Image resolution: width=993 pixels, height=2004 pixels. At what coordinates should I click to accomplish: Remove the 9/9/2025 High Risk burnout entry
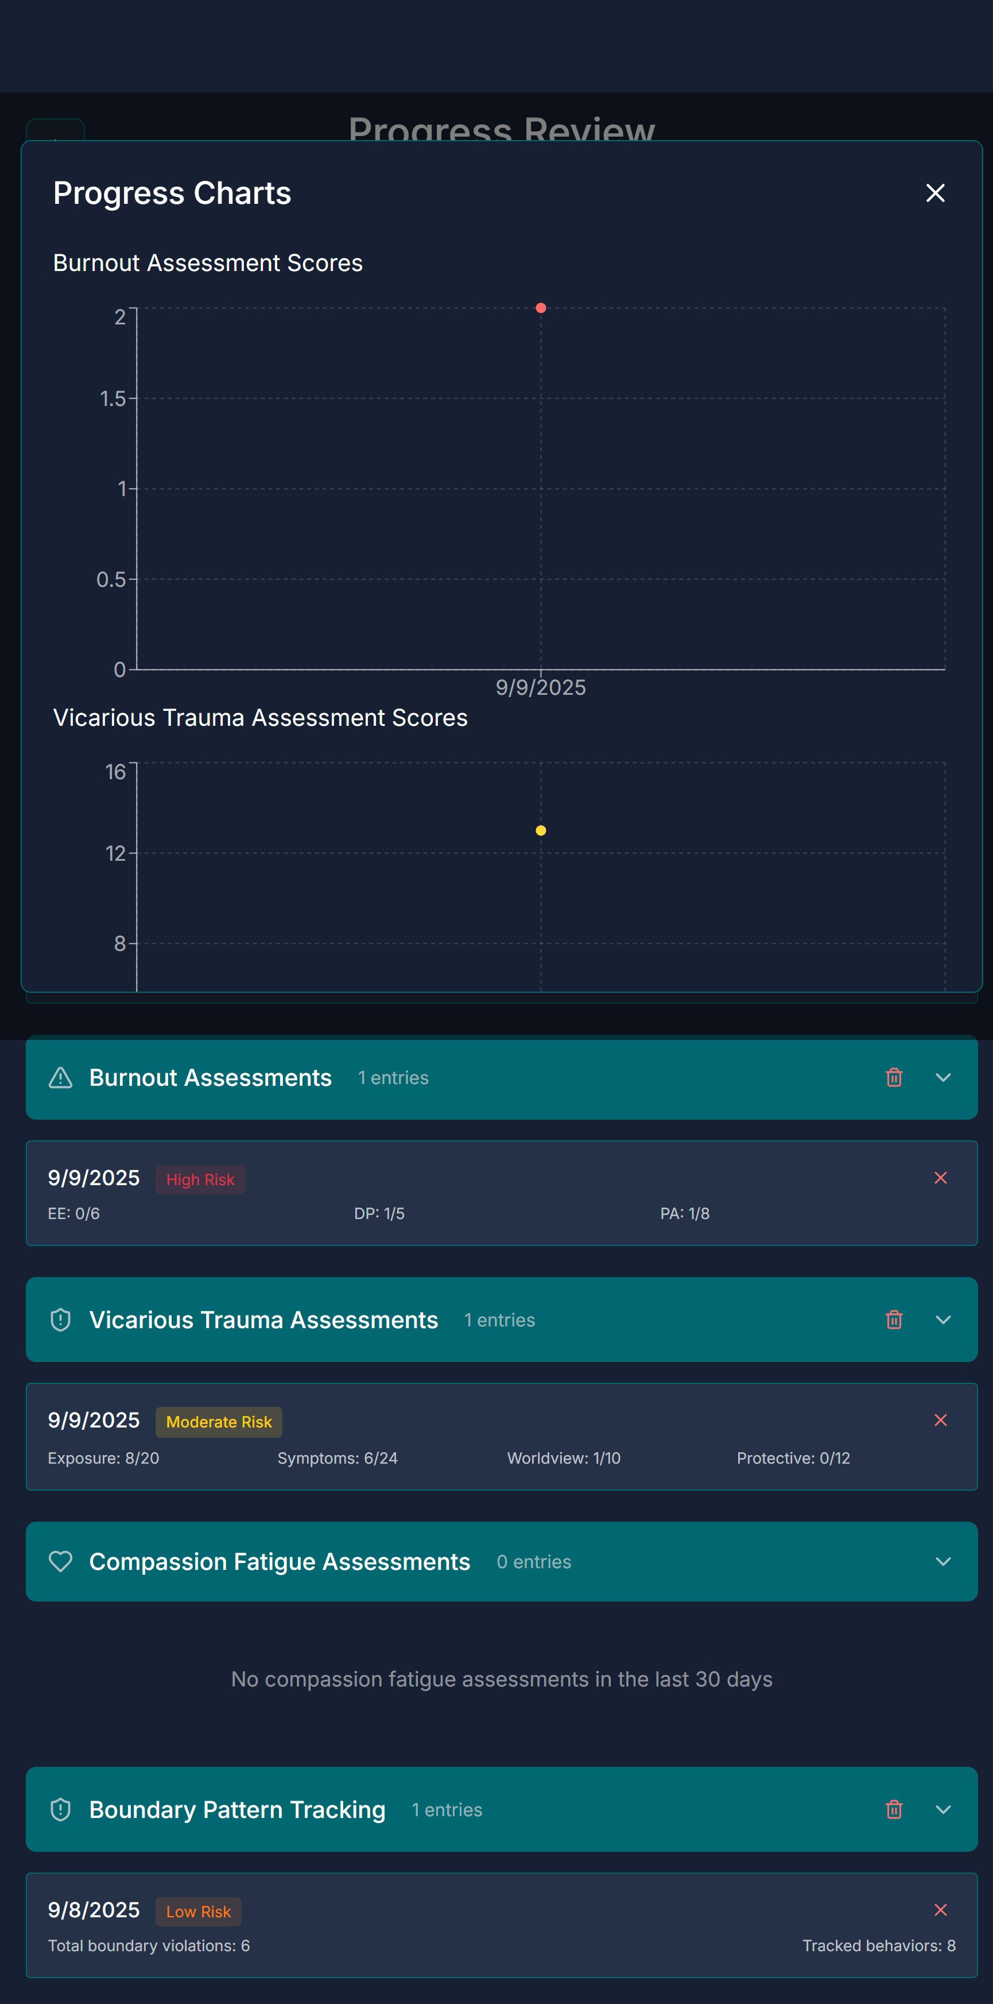[x=940, y=1178]
